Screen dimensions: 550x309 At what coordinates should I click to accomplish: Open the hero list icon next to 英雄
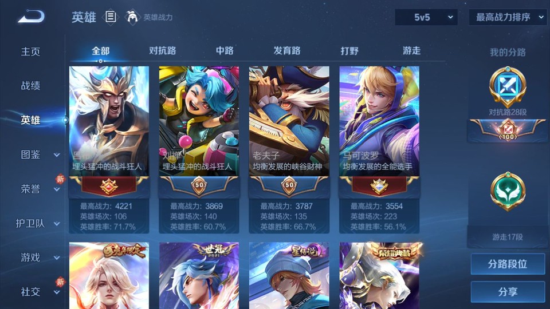click(x=111, y=17)
